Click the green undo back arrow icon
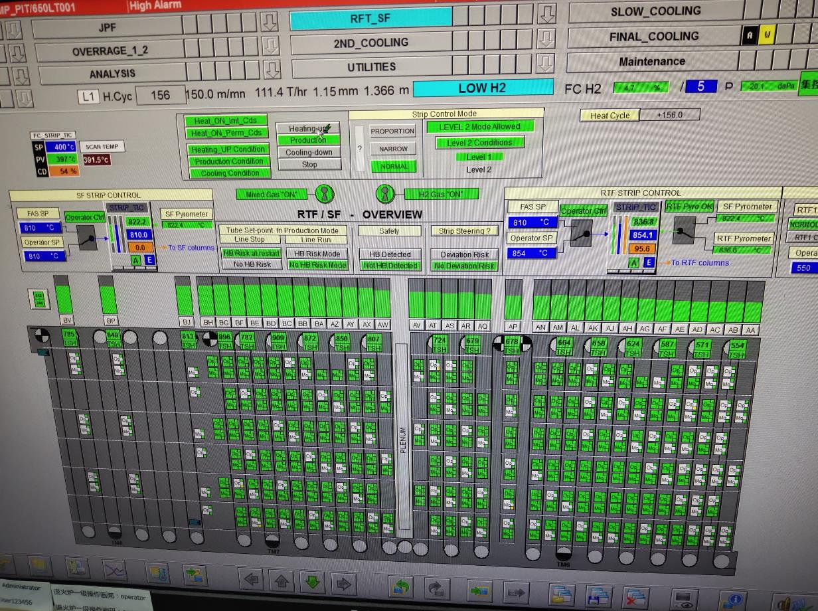818x611 pixels. tap(400, 586)
